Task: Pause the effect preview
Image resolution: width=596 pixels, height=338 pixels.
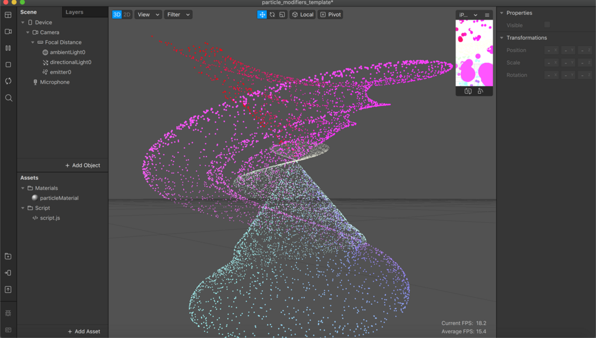Action: pyautogui.click(x=8, y=48)
